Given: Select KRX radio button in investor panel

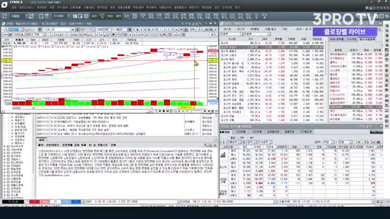Looking at the screenshot, I should [239, 137].
